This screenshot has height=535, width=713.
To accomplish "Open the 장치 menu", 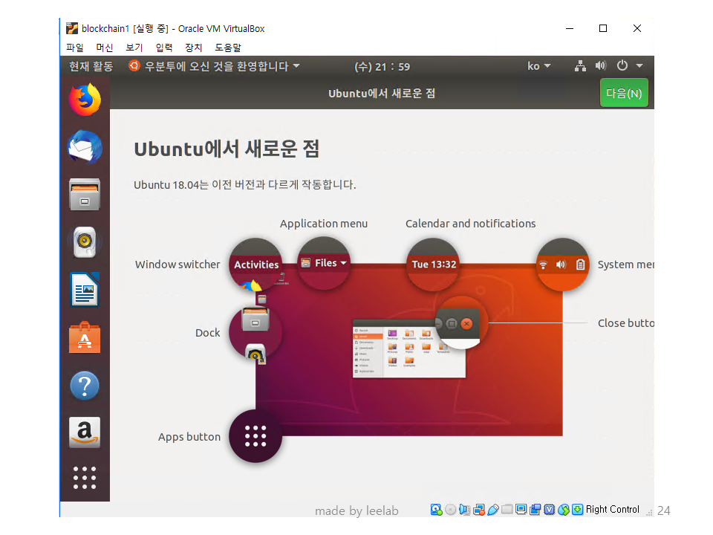I will pos(194,48).
